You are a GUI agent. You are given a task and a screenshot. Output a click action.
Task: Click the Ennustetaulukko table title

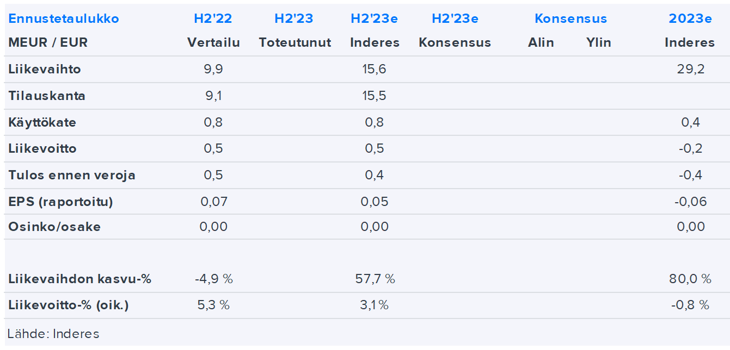[64, 18]
